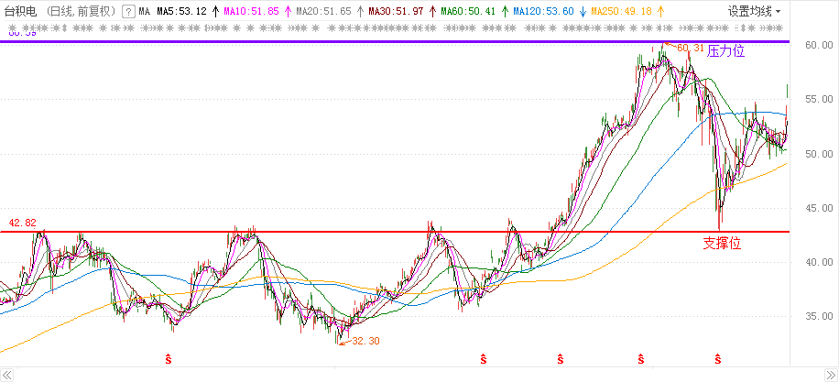839x382 pixels.
Task: Click the magenta arrow after MA10 value
Action: (287, 12)
